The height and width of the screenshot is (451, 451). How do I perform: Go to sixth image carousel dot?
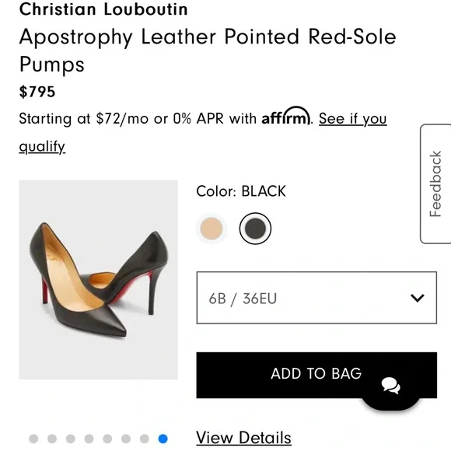(x=126, y=439)
